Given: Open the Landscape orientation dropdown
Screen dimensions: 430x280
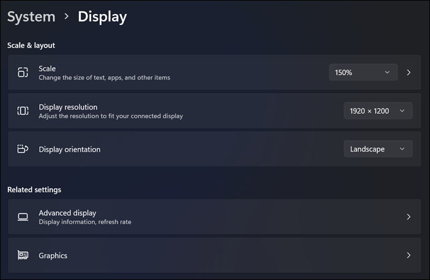Looking at the screenshot, I should [x=377, y=149].
